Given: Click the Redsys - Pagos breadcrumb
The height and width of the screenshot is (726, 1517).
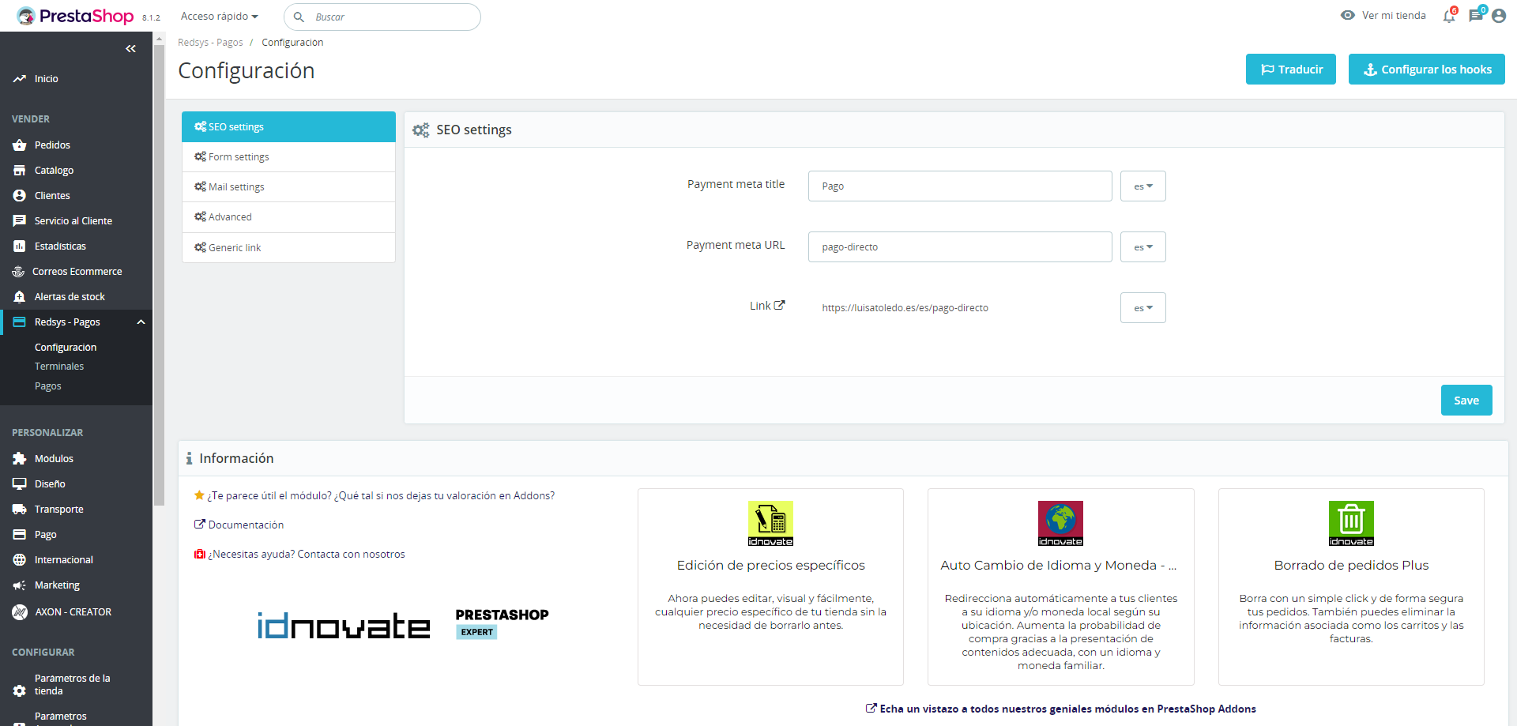Looking at the screenshot, I should (x=210, y=43).
